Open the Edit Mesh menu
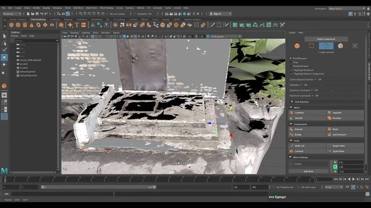This screenshot has width=371, height=208. [78, 8]
